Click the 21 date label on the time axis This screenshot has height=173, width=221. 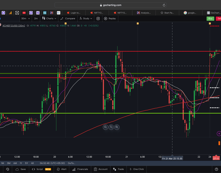click(x=127, y=157)
